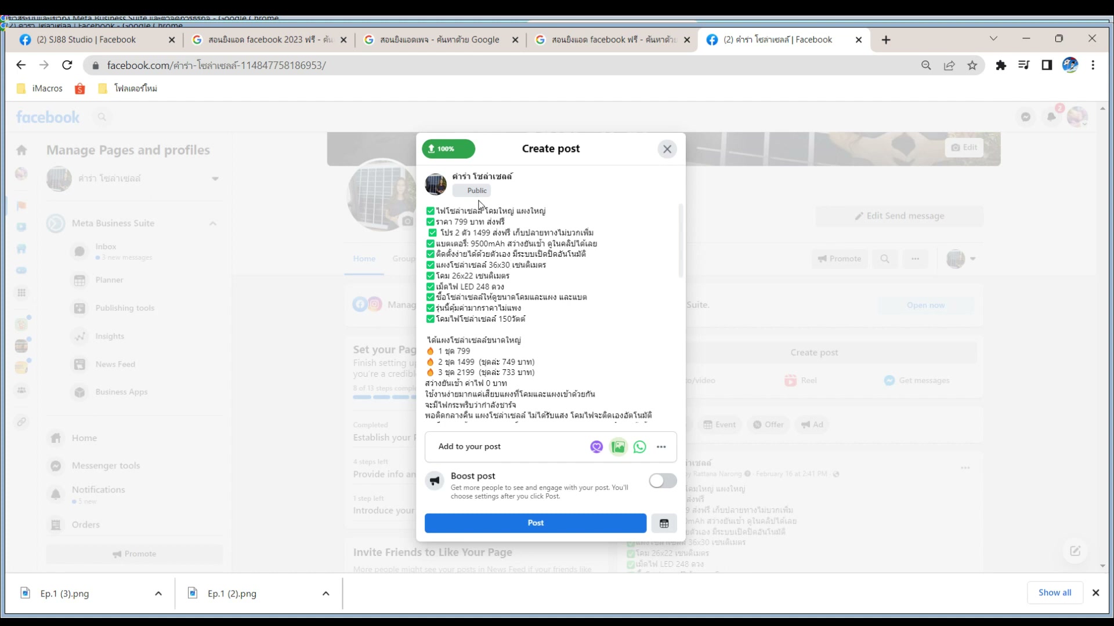The image size is (1114, 626).
Task: Switch to SJ88 Studio Facebook tab
Action: (x=87, y=40)
